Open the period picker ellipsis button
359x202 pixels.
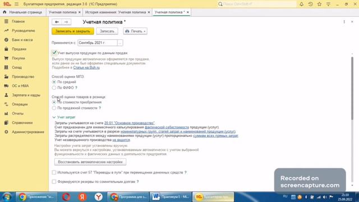click(120, 43)
